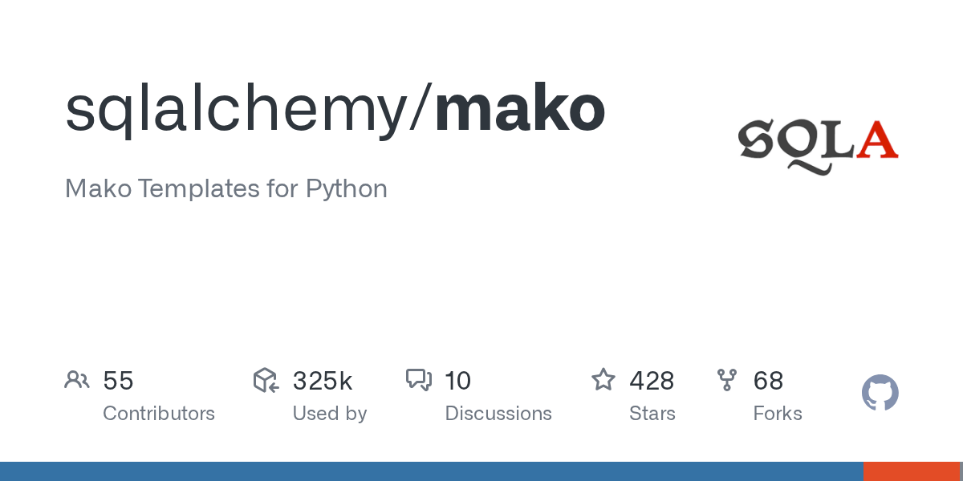Click the Discussions label text
This screenshot has height=481, width=963.
coord(498,414)
